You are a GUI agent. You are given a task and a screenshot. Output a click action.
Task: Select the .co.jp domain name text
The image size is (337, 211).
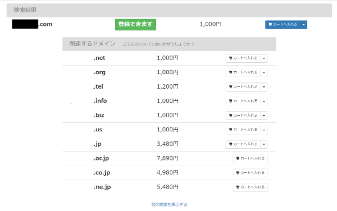[x=102, y=173]
